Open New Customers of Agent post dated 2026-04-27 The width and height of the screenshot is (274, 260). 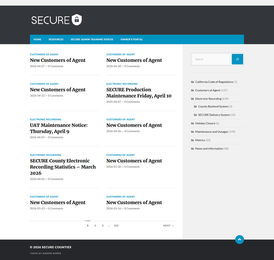tap(58, 60)
